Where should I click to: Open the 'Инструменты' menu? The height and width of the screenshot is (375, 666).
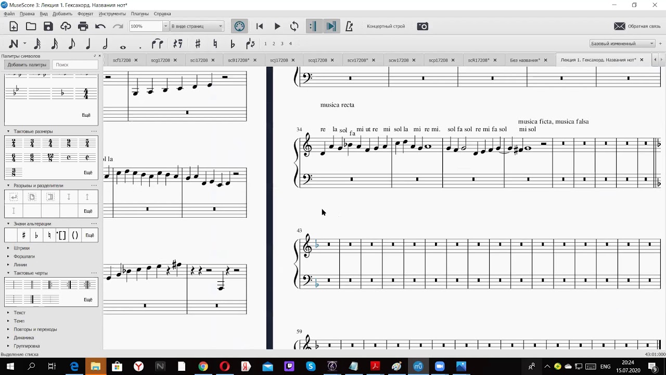pyautogui.click(x=112, y=14)
